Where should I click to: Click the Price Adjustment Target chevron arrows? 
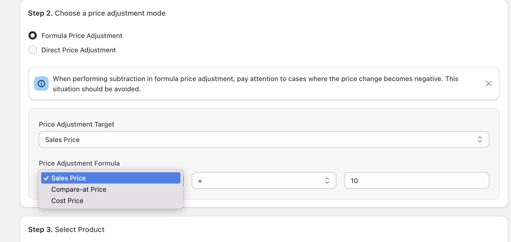[x=480, y=139]
